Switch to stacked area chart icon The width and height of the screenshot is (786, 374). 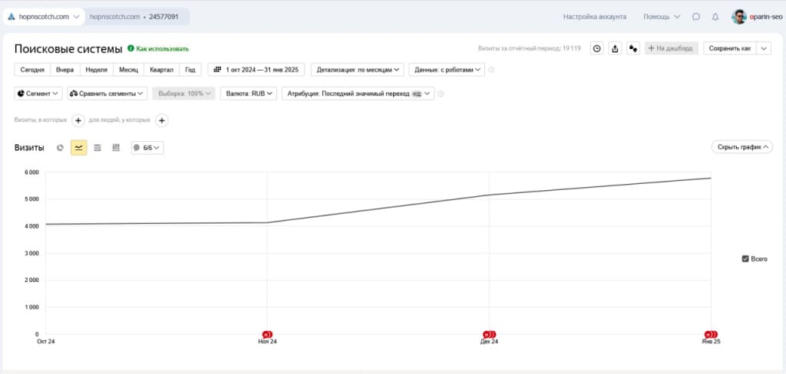(97, 148)
